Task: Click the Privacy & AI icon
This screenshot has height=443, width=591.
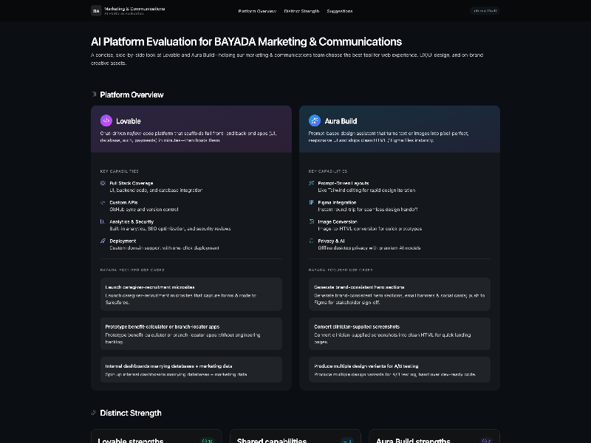Action: 311,241
